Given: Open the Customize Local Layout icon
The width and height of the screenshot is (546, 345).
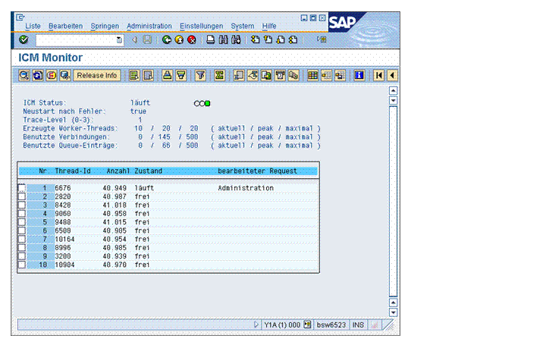Looking at the screenshot, I should [x=322, y=39].
